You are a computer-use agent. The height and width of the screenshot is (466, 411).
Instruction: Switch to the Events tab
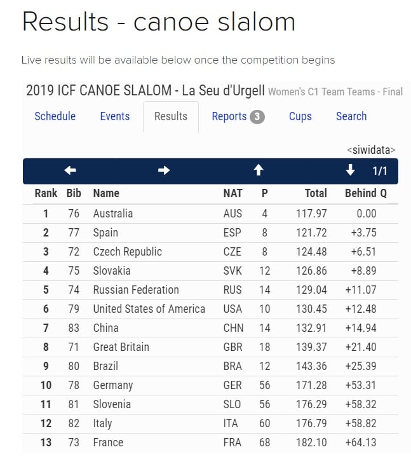click(115, 116)
